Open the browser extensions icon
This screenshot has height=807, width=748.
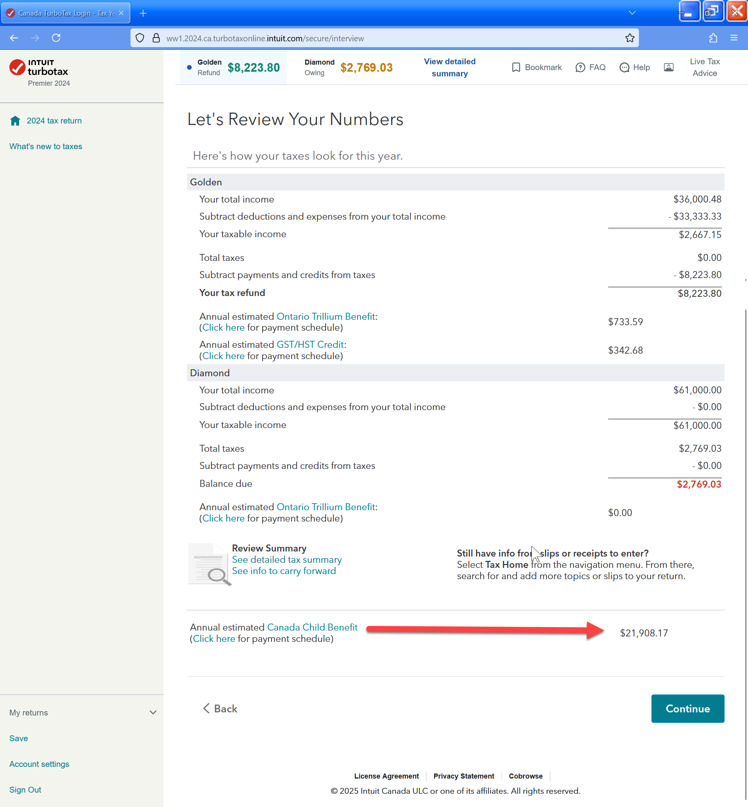click(713, 38)
